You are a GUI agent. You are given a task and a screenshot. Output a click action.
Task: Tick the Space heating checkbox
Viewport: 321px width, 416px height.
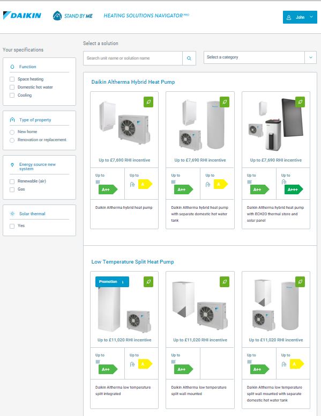(x=12, y=79)
